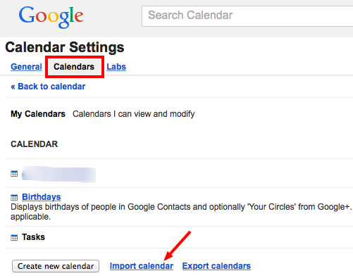Screen dimensions: 353x278
Task: Go back via « Back to calendar link
Action: (x=48, y=87)
